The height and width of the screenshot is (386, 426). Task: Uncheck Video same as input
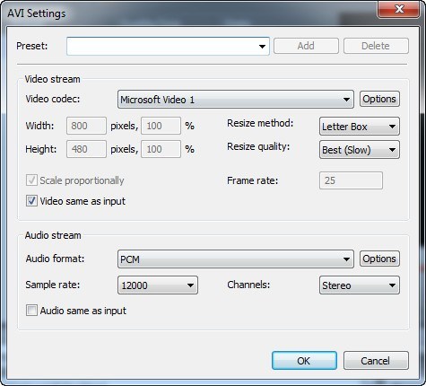click(31, 201)
